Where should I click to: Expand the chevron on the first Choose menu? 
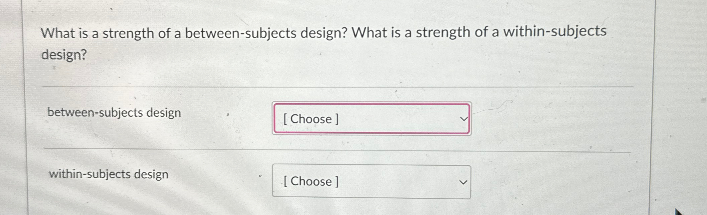coord(463,119)
